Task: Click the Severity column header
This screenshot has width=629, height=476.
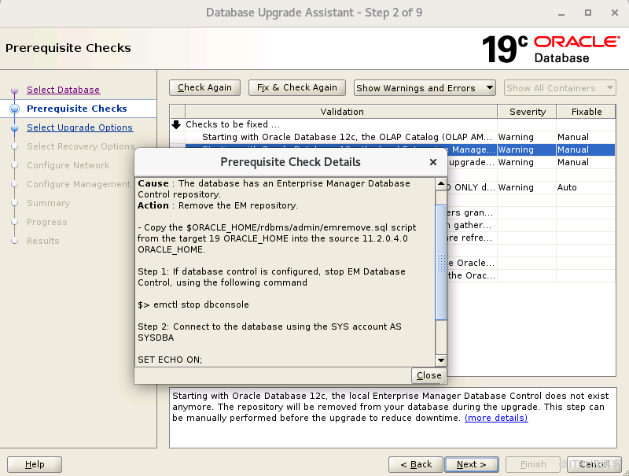Action: [x=527, y=112]
